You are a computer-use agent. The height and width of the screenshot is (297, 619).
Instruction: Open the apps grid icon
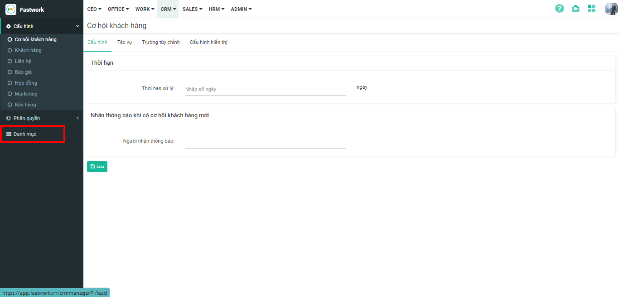tap(591, 9)
